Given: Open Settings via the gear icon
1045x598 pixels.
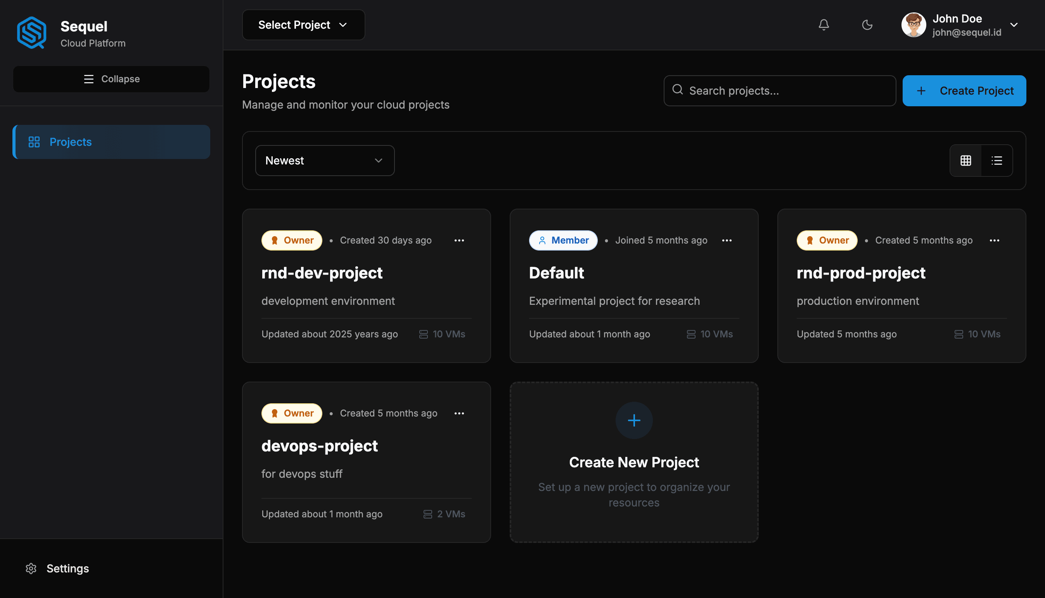Looking at the screenshot, I should point(30,569).
